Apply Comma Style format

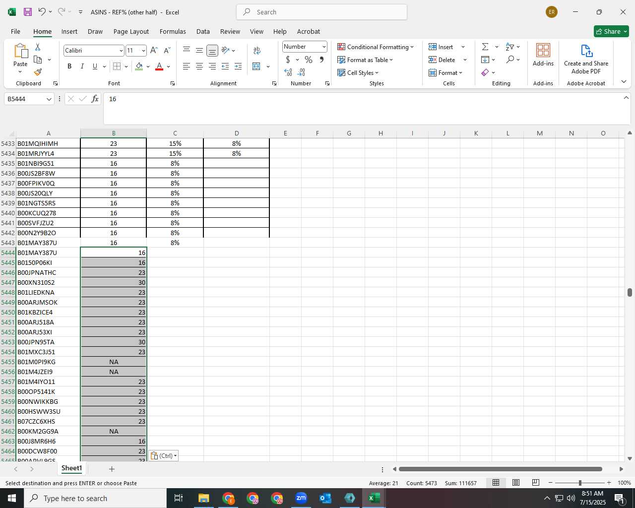[x=321, y=60]
